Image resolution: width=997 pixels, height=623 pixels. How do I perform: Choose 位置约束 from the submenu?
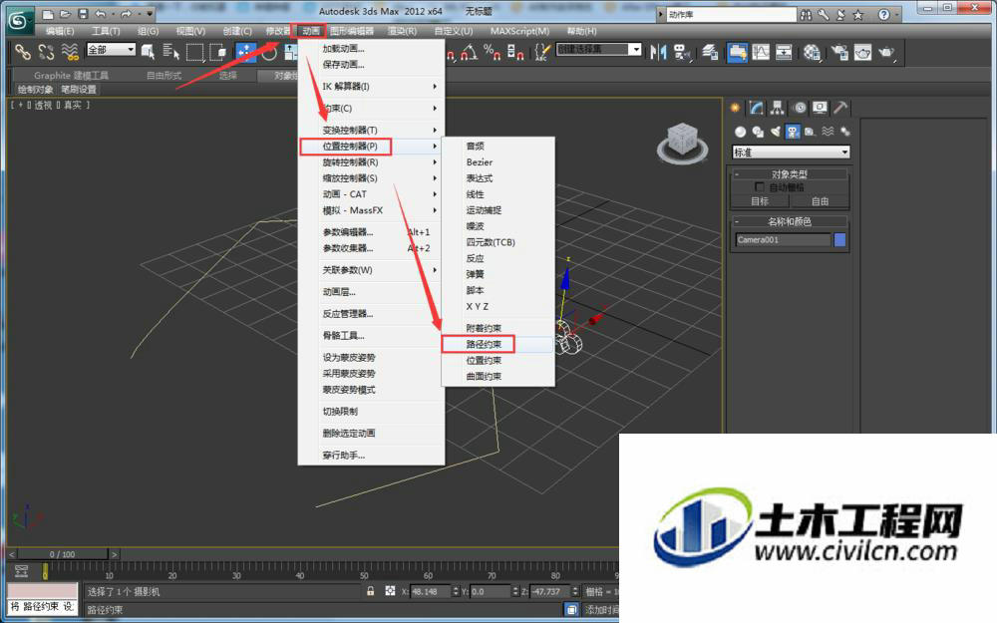pyautogui.click(x=484, y=361)
